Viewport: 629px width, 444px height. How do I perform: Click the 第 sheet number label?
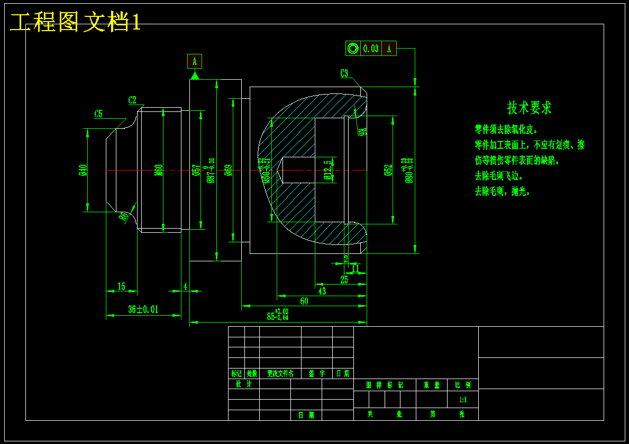pyautogui.click(x=433, y=414)
